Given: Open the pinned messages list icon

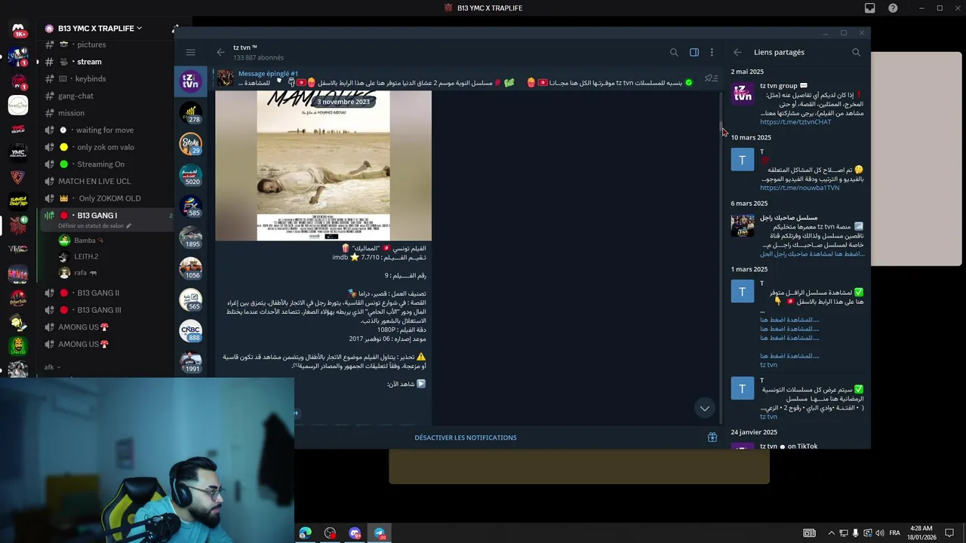Looking at the screenshot, I should (x=709, y=78).
